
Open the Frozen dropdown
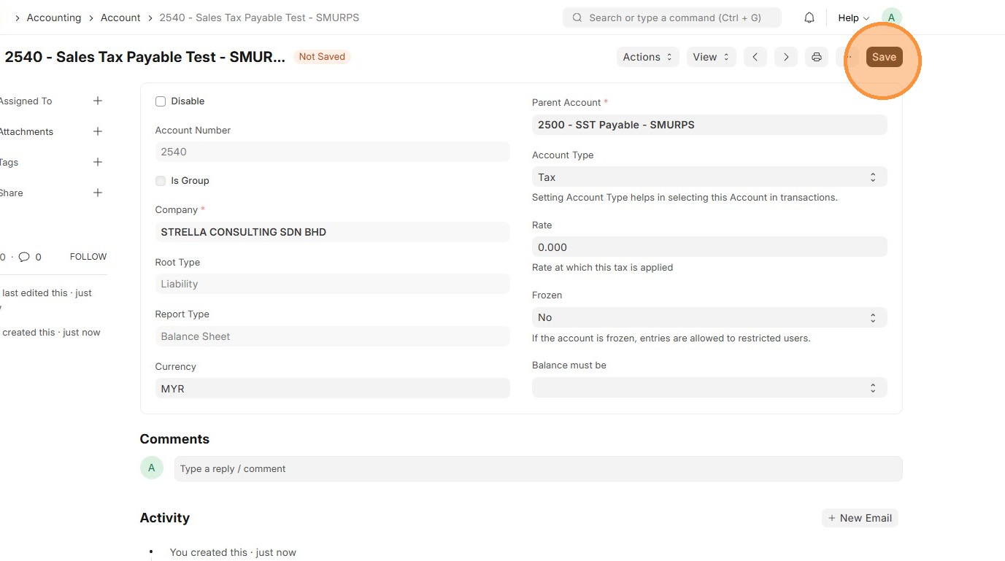pos(709,317)
